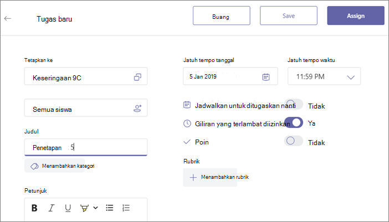This screenshot has height=222, width=389.
Task: Toggle underline formatting in Petunjuk
Action: (68, 208)
